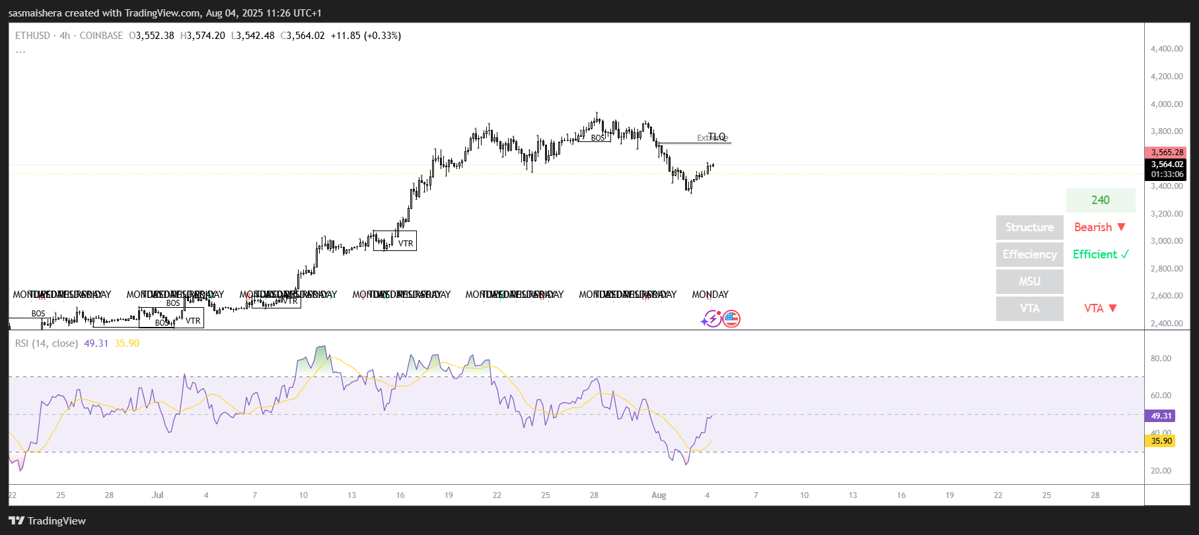Click the red 3,565.28 price label
This screenshot has height=535, width=1199.
pyautogui.click(x=1167, y=153)
